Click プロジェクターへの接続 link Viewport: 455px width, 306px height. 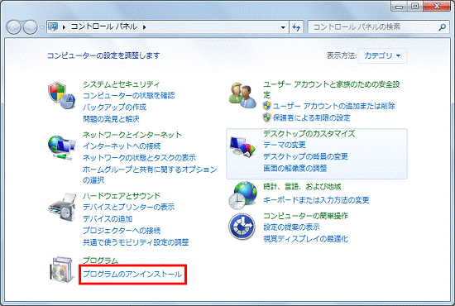tap(122, 231)
